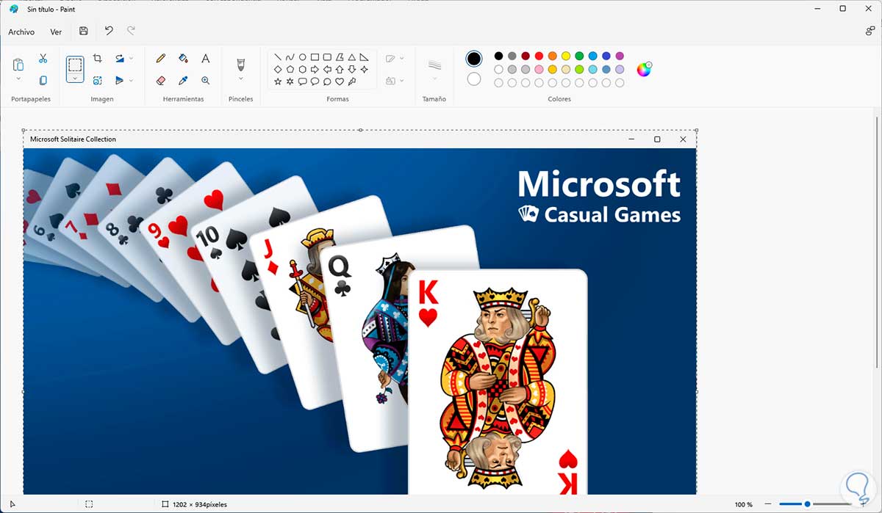Click the Copy icon in Portapapeles
The image size is (882, 513).
coord(43,80)
